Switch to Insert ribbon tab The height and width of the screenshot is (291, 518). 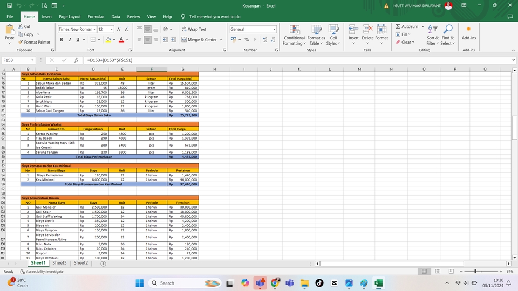point(46,17)
